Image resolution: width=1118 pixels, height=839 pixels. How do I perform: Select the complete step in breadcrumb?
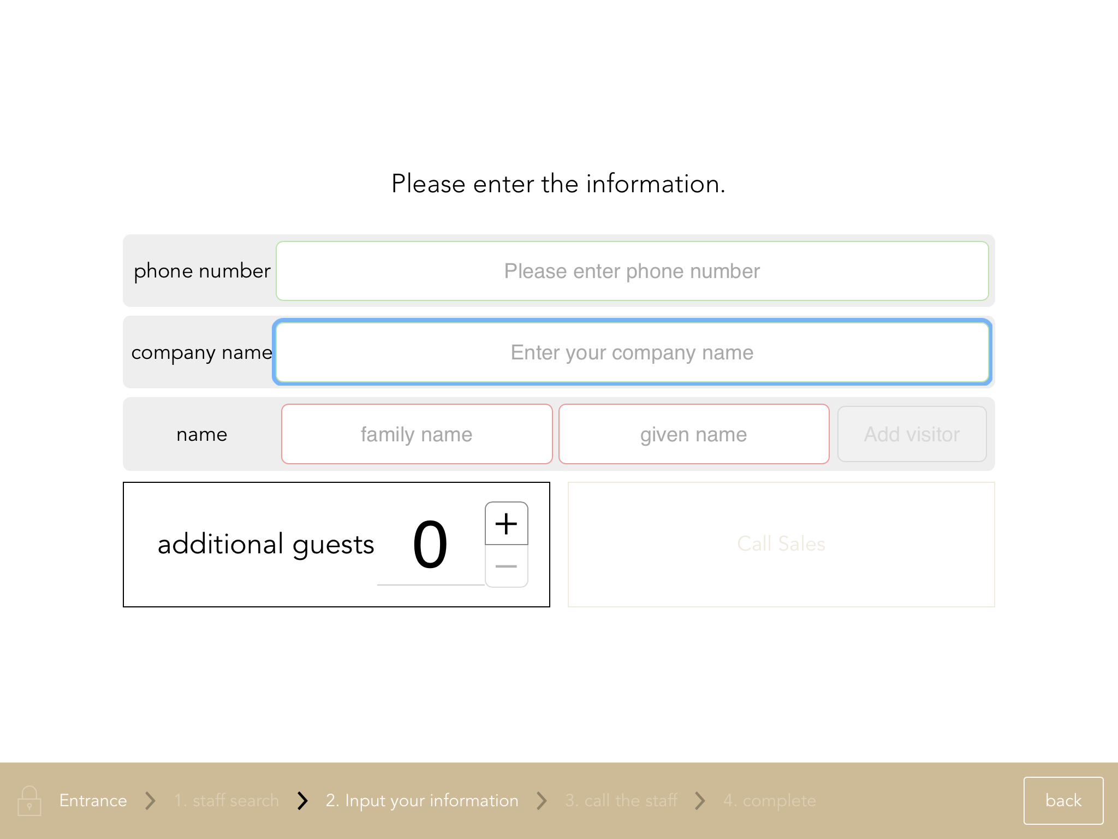(769, 800)
